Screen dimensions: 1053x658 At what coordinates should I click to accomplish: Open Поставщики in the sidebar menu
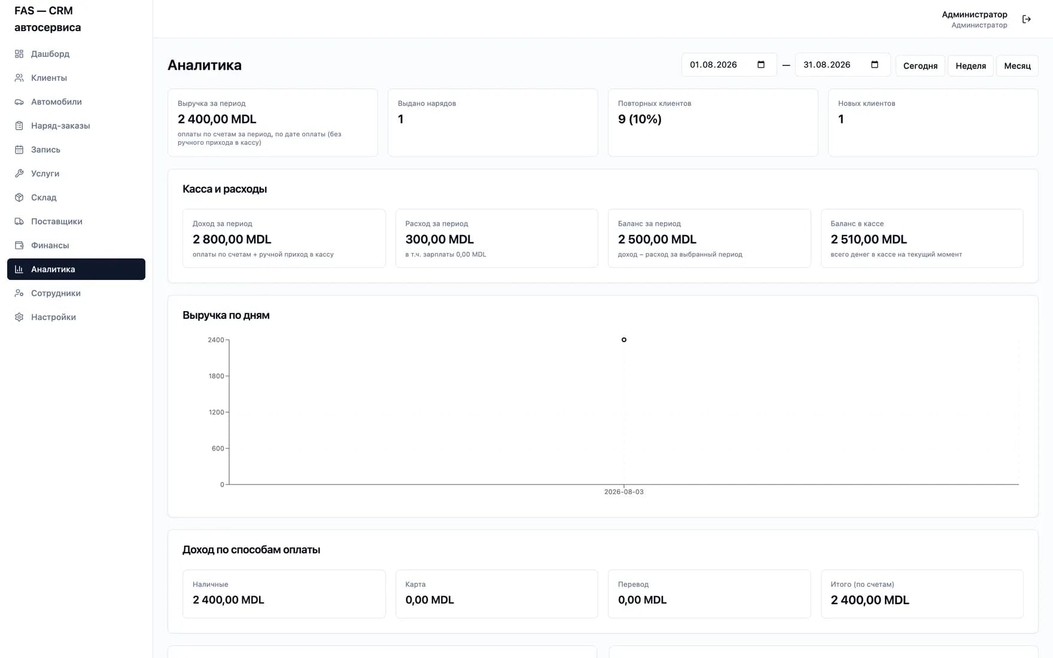[x=76, y=221]
